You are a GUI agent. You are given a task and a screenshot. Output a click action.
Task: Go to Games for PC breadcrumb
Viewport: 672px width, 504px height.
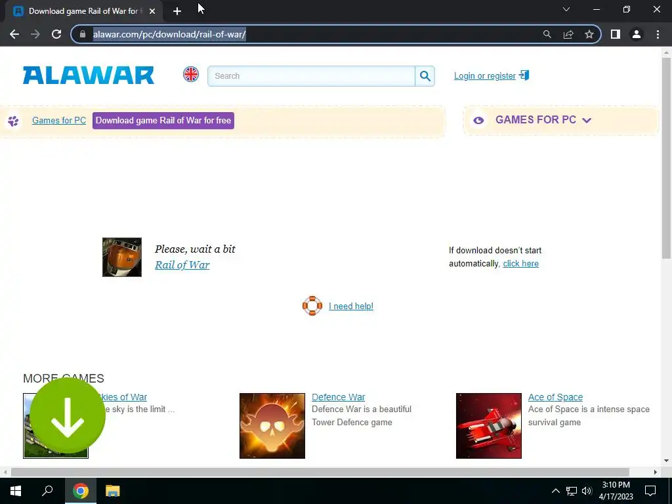point(59,121)
